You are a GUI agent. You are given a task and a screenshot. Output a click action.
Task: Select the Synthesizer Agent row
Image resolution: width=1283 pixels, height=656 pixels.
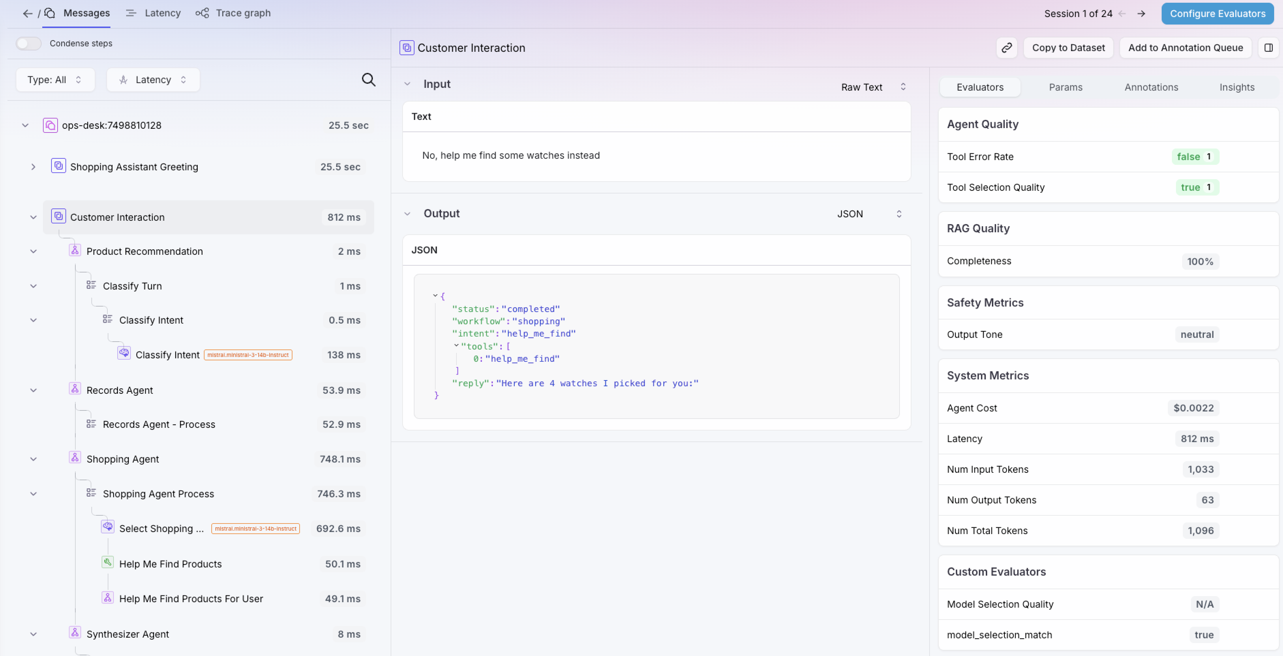(x=208, y=634)
